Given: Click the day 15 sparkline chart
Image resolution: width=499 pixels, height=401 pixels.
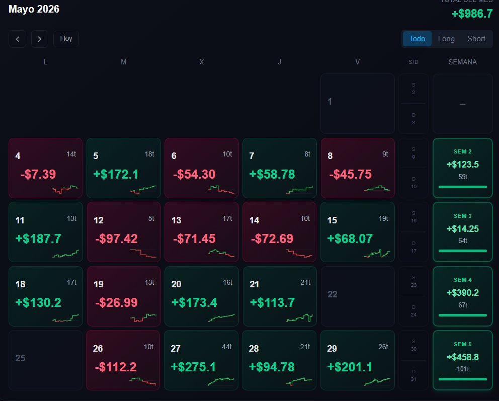Looking at the screenshot, I should 377,254.
